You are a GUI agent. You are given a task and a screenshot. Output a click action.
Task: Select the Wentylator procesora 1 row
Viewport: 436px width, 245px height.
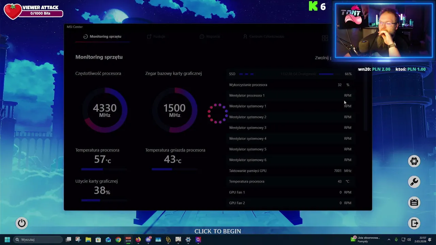click(x=290, y=95)
